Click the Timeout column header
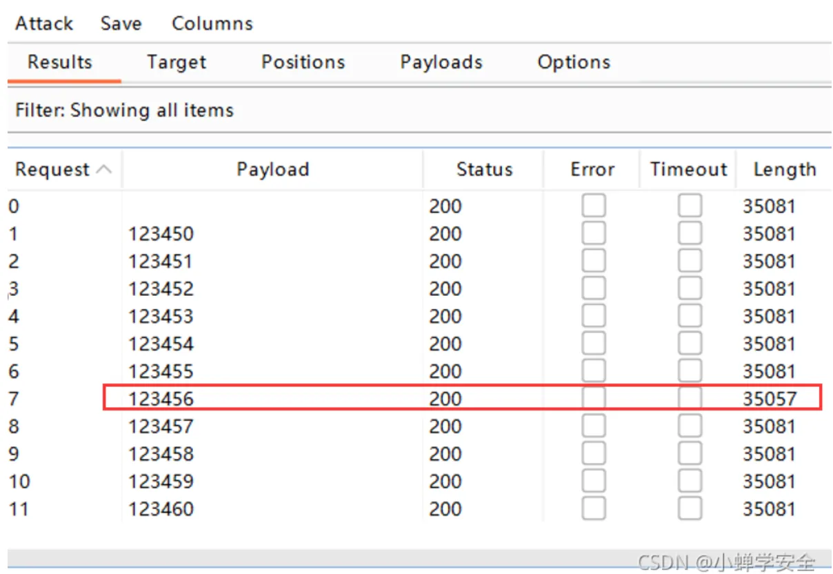 tap(688, 170)
